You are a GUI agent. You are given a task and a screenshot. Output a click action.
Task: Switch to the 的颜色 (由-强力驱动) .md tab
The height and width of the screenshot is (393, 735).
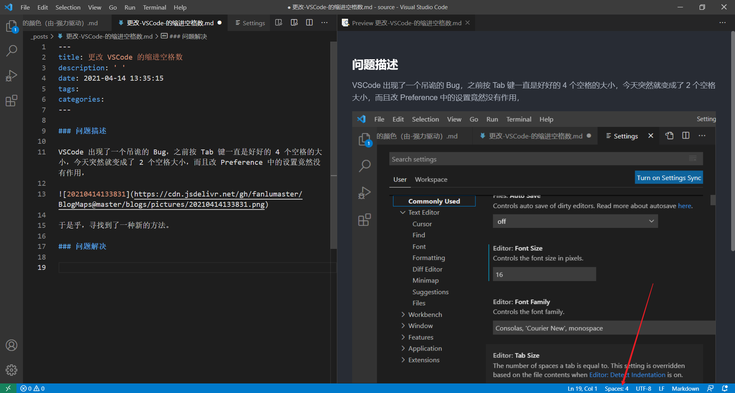tap(67, 23)
